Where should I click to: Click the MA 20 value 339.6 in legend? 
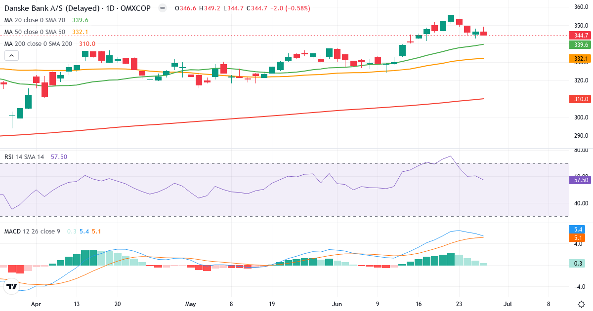(x=80, y=20)
